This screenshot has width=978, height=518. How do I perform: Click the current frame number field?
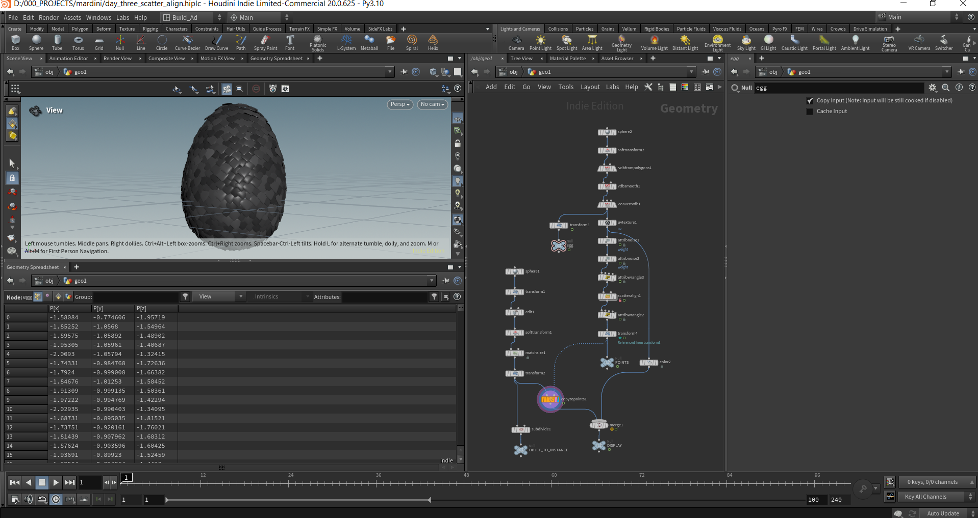click(x=90, y=482)
